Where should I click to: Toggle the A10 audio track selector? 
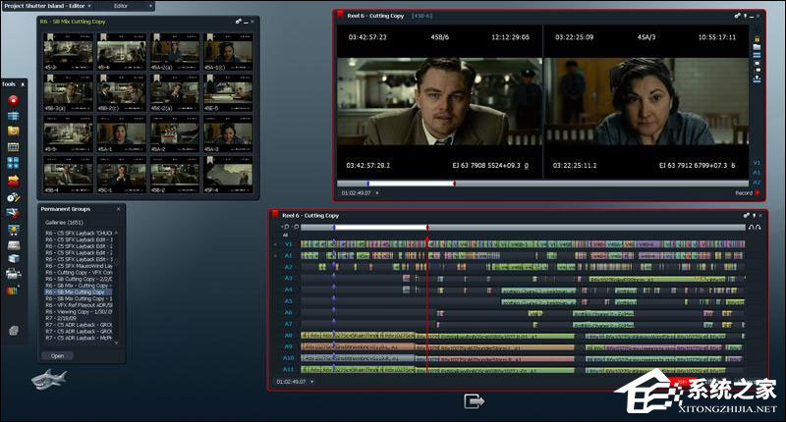(288, 358)
